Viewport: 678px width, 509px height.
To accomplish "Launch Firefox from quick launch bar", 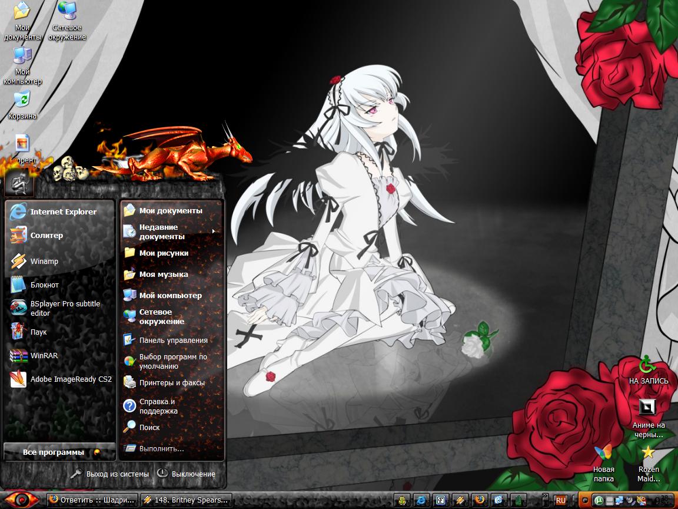I will coord(480,500).
